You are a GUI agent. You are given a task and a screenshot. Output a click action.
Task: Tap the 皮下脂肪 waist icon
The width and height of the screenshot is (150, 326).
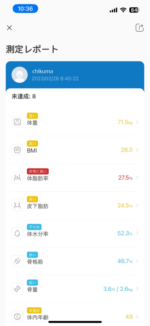(17, 205)
